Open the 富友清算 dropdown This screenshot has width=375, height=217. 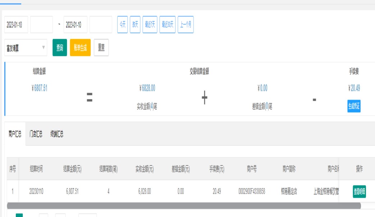[x=26, y=48]
